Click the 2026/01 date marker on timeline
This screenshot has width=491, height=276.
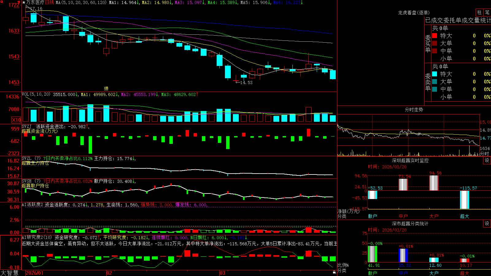(35, 273)
